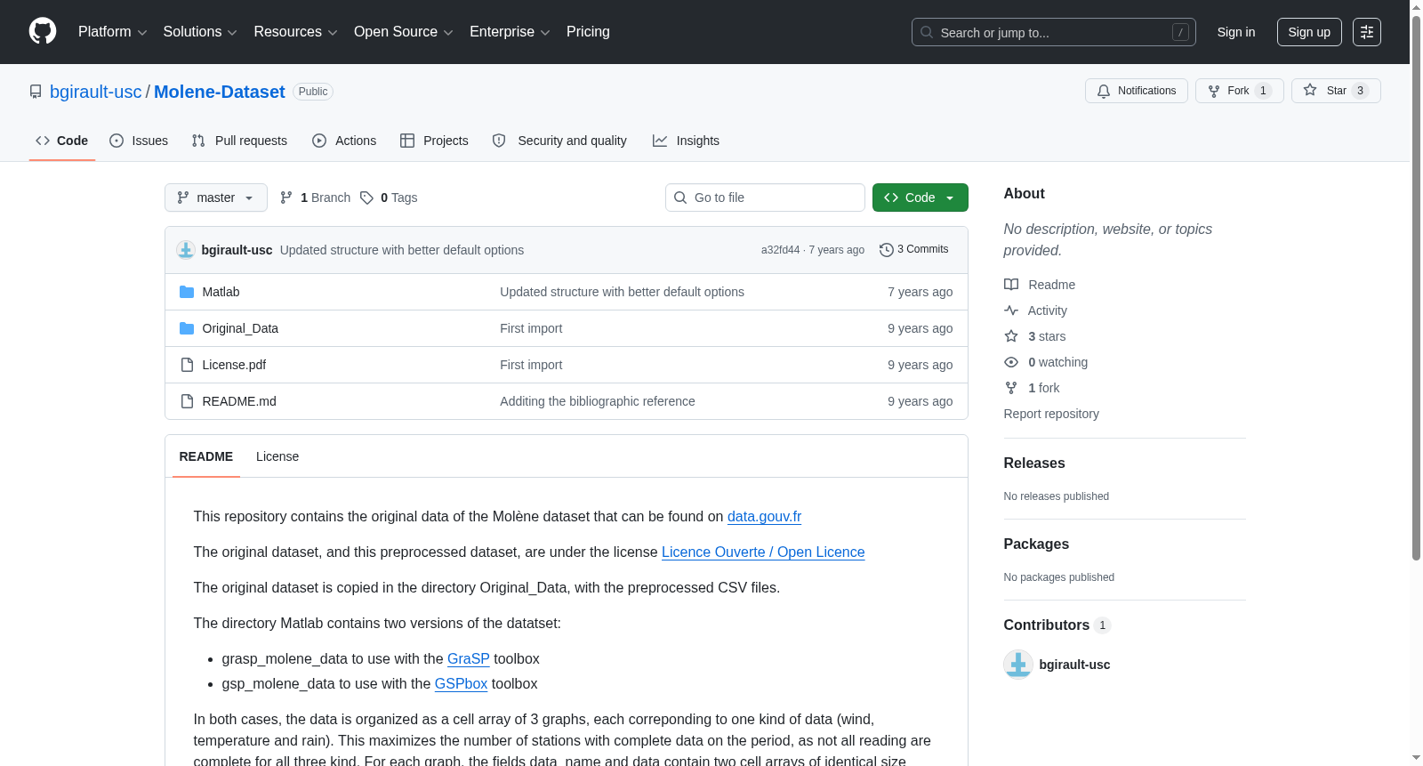Expand the Open Source menu
This screenshot has width=1423, height=766.
404,32
